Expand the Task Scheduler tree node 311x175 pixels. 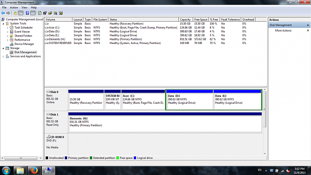click(x=7, y=28)
